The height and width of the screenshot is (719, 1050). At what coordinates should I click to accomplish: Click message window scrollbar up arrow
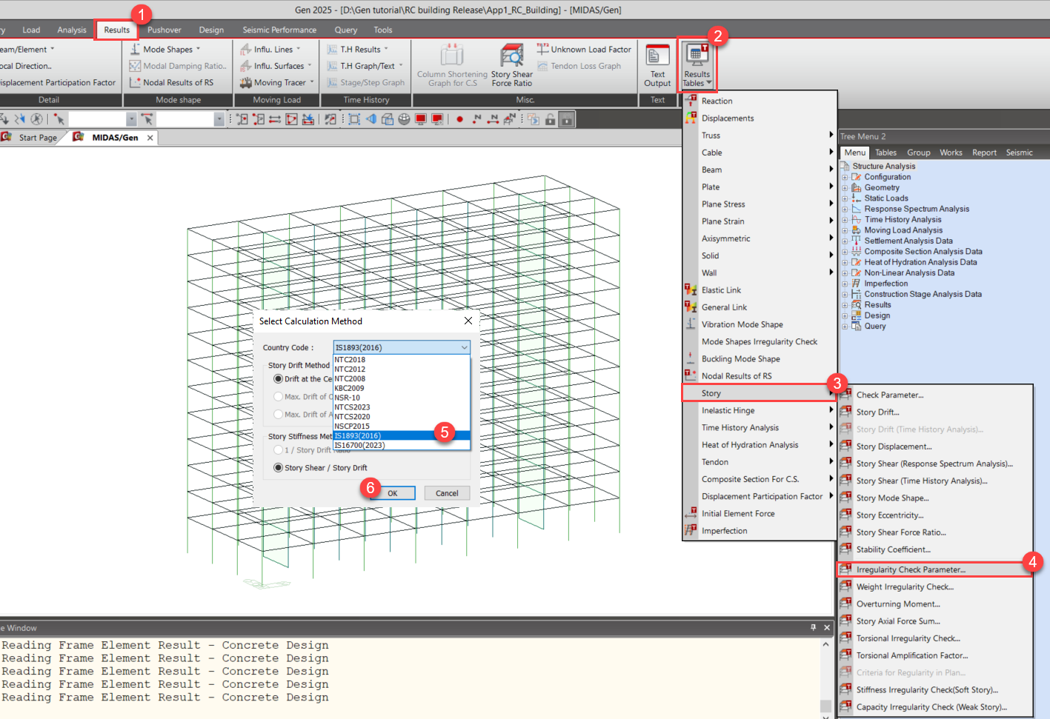click(825, 645)
